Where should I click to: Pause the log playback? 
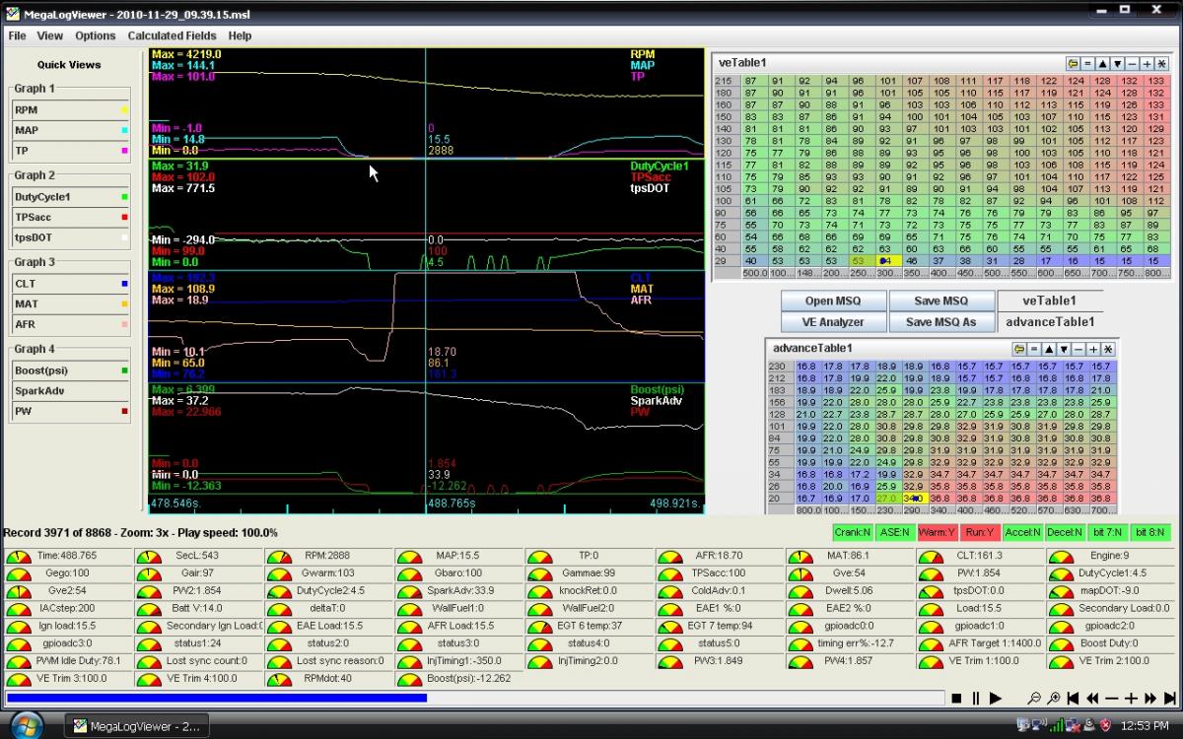976,698
